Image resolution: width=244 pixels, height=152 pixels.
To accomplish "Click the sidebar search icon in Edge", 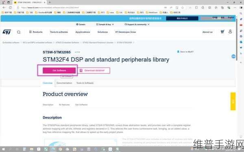I will point(241,13).
